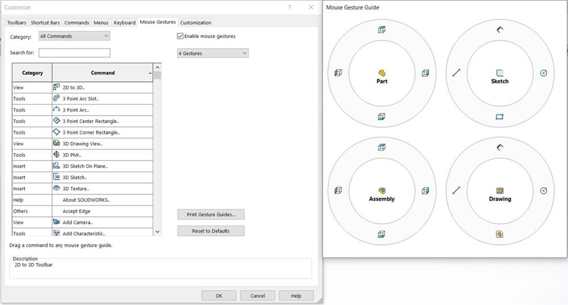568x305 pixels.
Task: Click the Part center icon
Action: click(382, 73)
